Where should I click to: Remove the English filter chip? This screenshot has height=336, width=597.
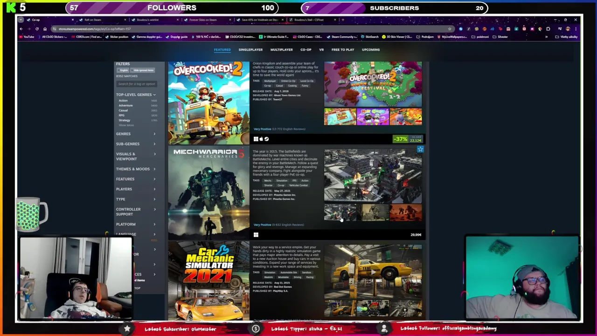(123, 70)
